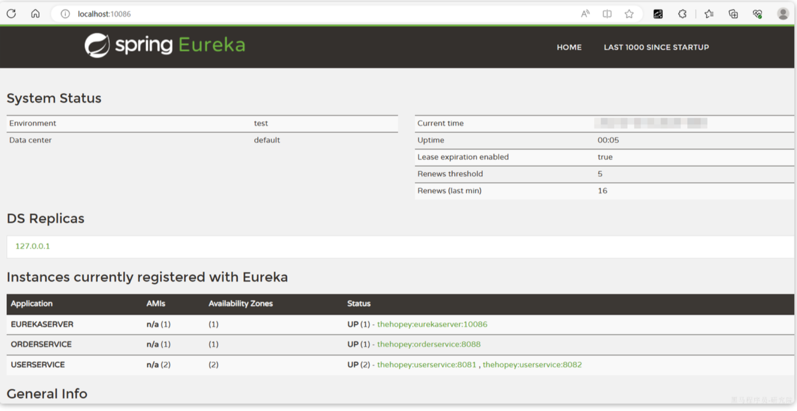Open the user profile avatar

coord(783,14)
